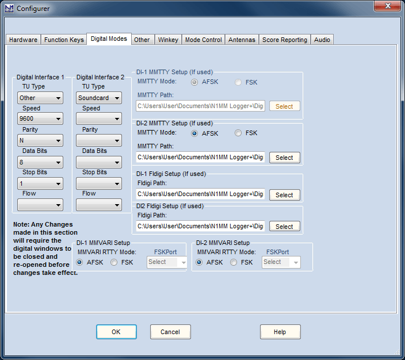Go to the Other tab
This screenshot has width=405, height=360.
click(142, 40)
